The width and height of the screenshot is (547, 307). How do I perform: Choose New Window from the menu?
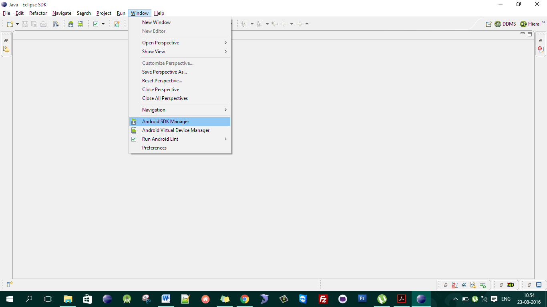pyautogui.click(x=180, y=22)
